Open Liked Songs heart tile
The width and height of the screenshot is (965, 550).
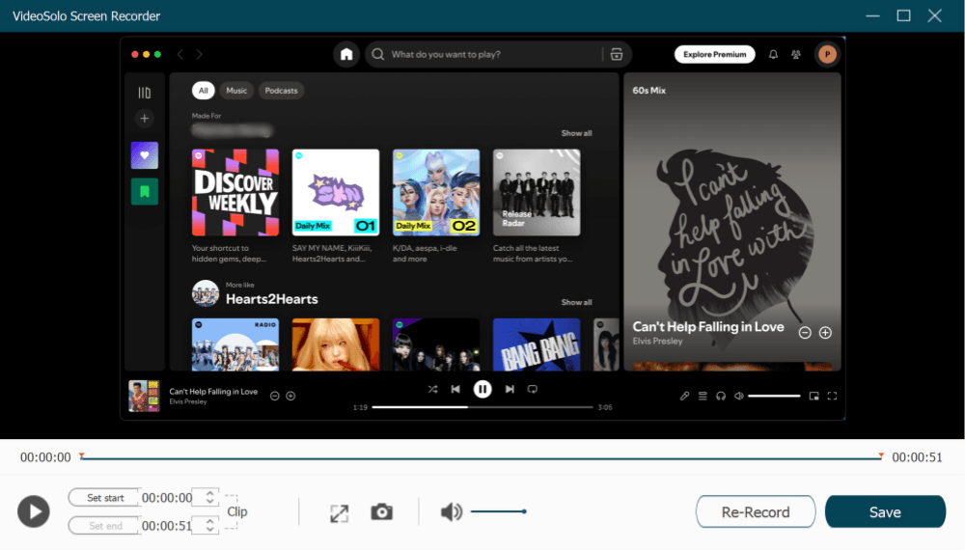pos(145,155)
